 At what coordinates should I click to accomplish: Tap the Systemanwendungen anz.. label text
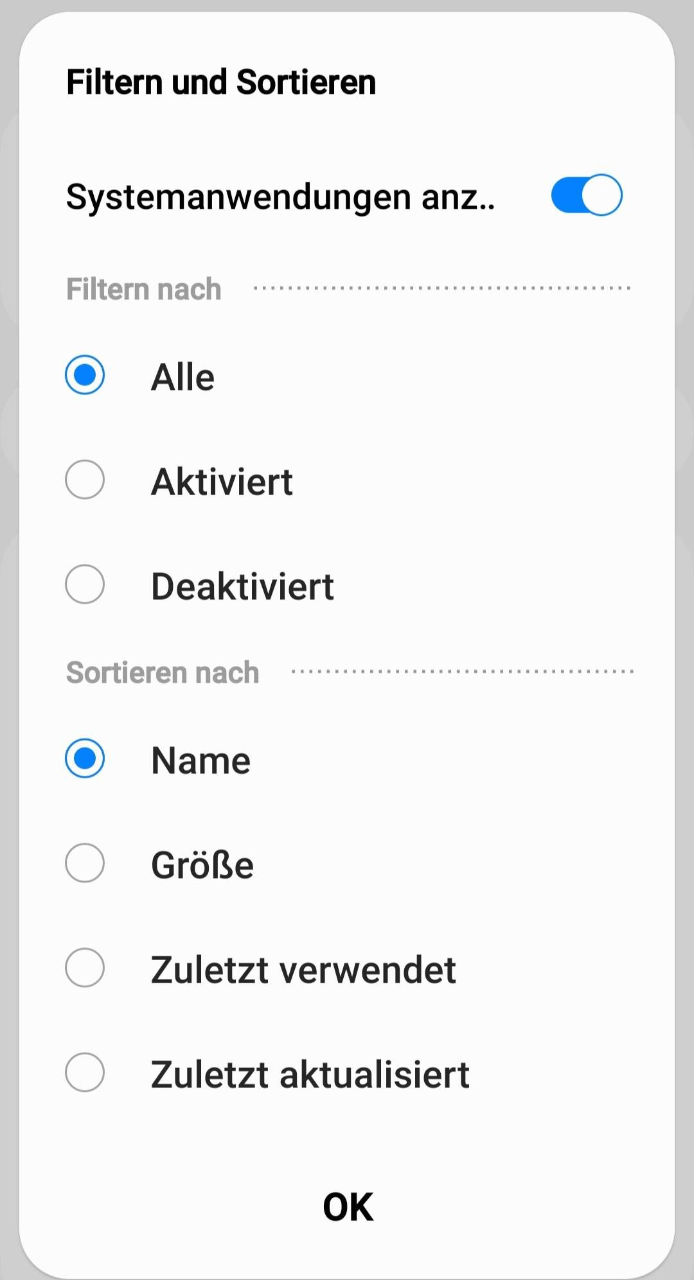(281, 197)
